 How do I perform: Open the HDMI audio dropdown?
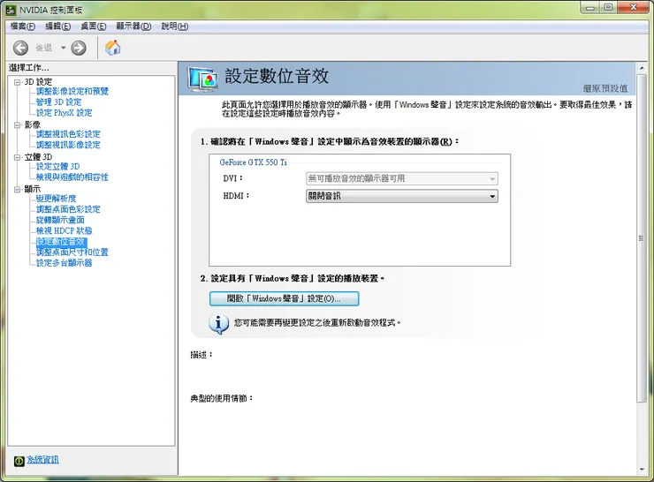pyautogui.click(x=402, y=196)
